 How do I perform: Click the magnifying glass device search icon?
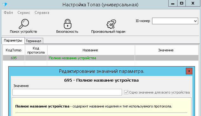[x=24, y=24]
